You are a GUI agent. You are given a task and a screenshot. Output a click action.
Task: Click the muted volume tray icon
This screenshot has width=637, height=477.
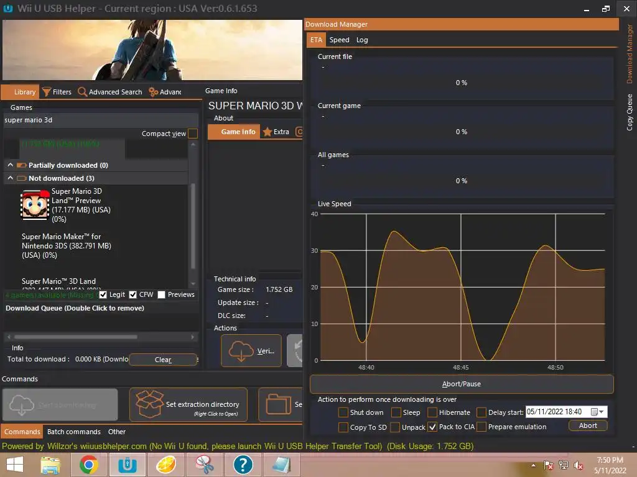coord(579,465)
